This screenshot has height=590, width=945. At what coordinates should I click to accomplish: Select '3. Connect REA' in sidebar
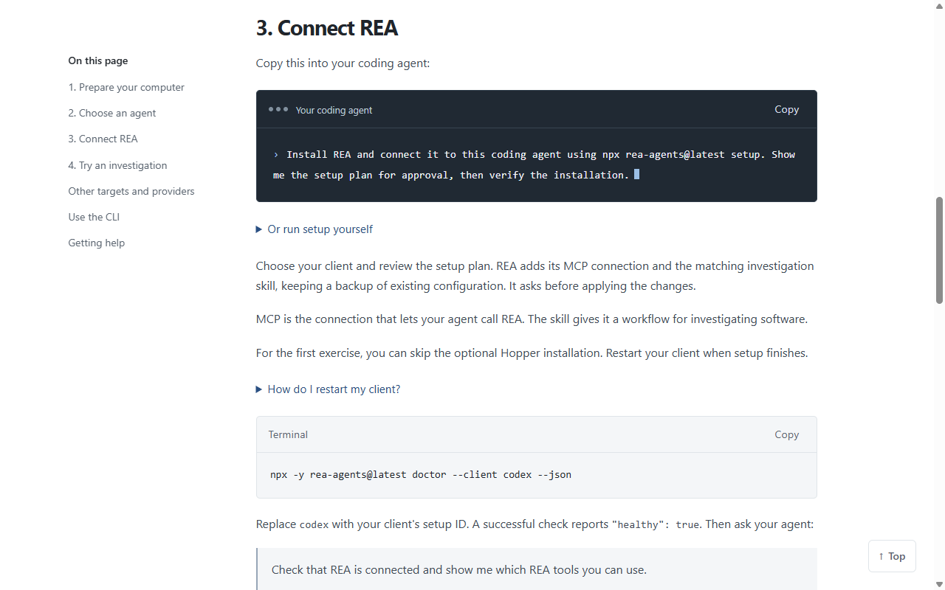(103, 139)
